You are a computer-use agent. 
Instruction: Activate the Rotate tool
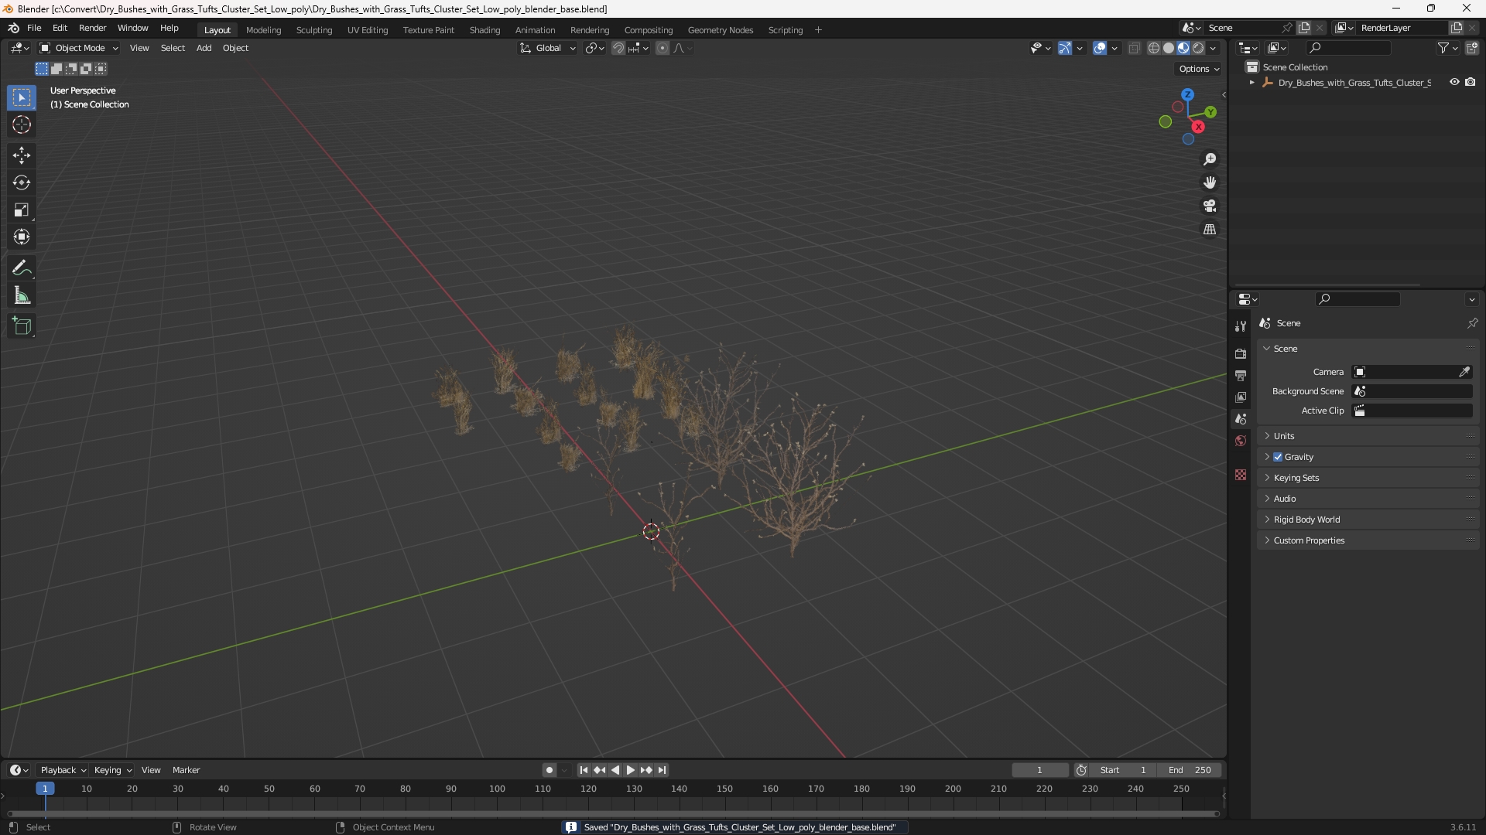[22, 182]
